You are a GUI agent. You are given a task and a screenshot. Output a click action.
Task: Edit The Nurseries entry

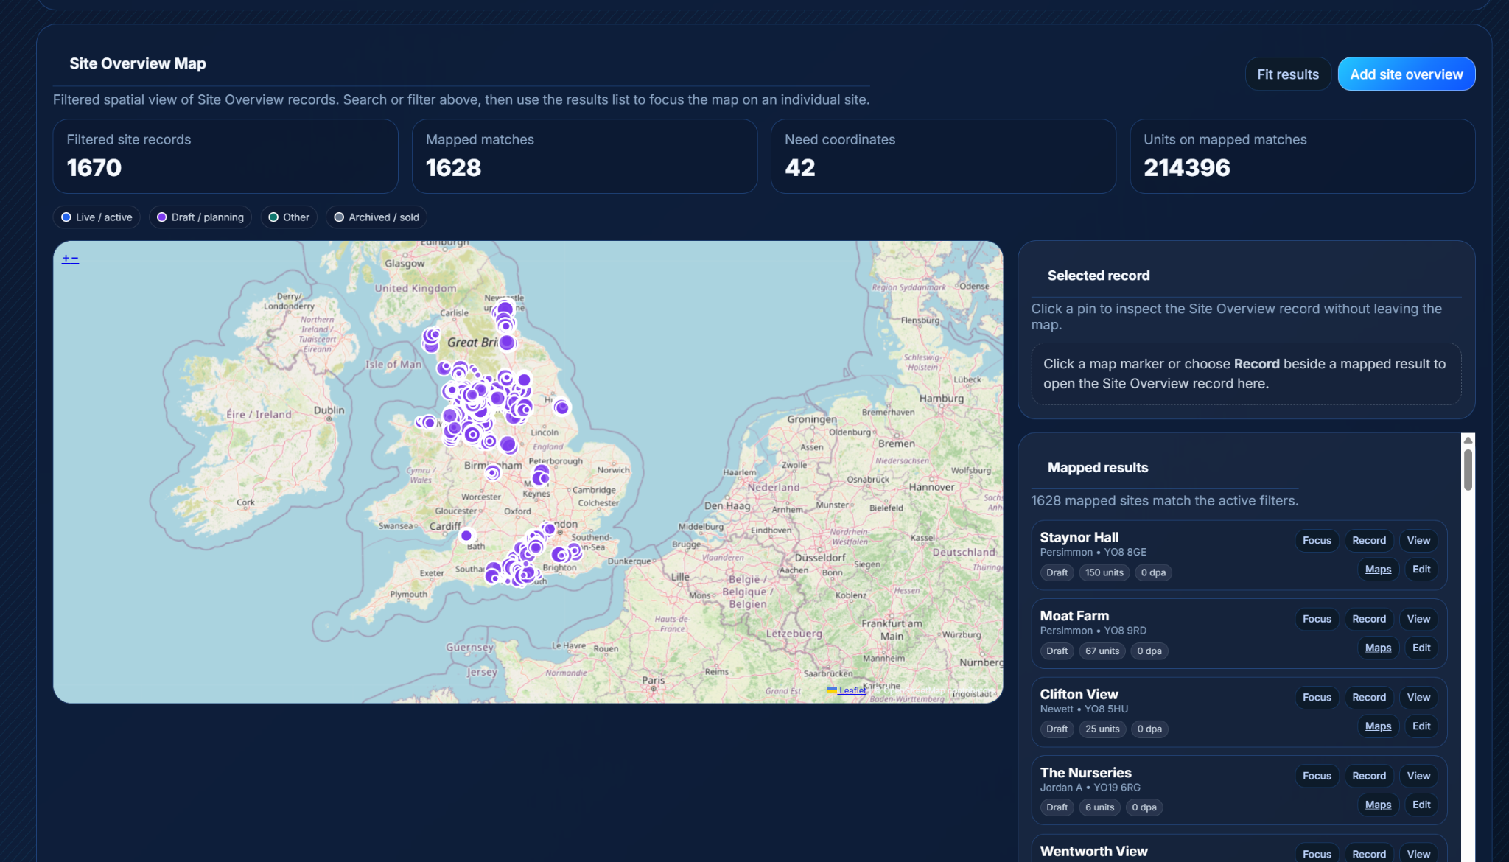point(1421,805)
